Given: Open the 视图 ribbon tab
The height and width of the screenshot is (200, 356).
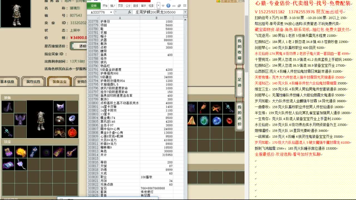Looking at the screenshot, I should point(151,6).
